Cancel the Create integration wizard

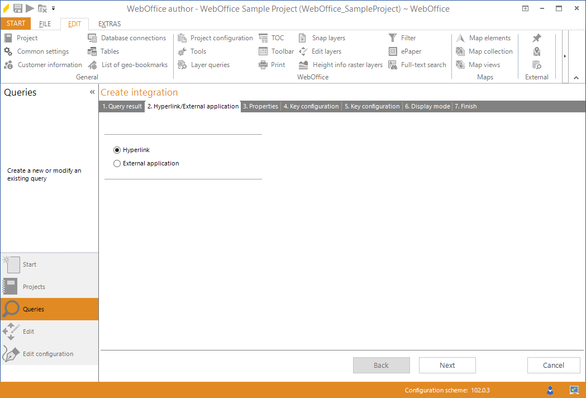pyautogui.click(x=554, y=365)
